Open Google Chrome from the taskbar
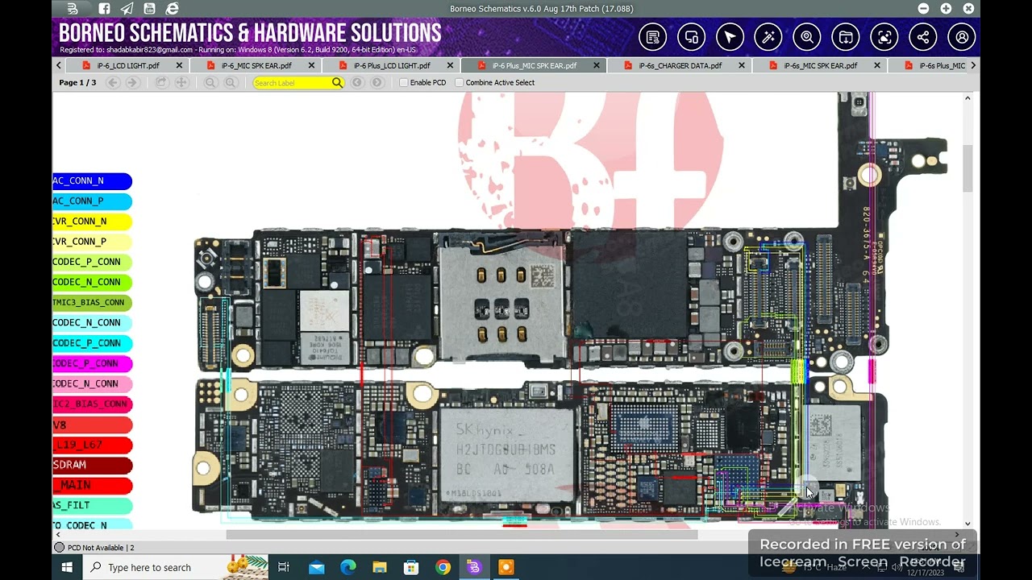1032x580 pixels. [x=443, y=567]
